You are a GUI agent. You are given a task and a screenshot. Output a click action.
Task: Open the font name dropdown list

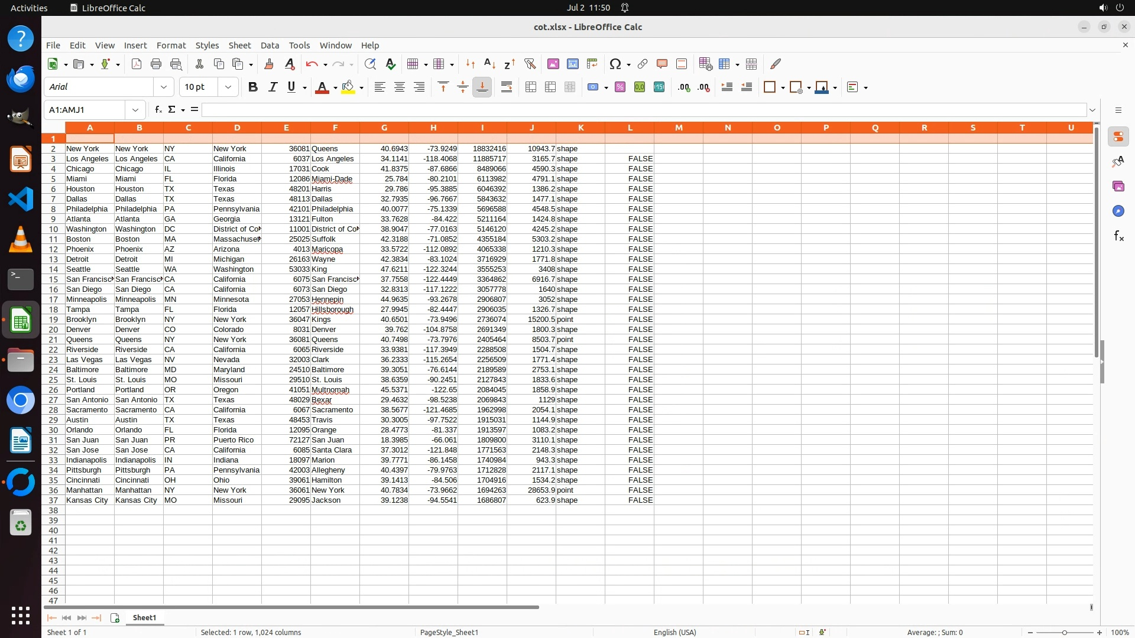(x=164, y=87)
